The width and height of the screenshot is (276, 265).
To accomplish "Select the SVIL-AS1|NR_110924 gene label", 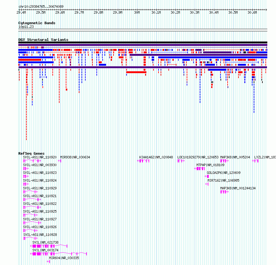I will 40,180.
